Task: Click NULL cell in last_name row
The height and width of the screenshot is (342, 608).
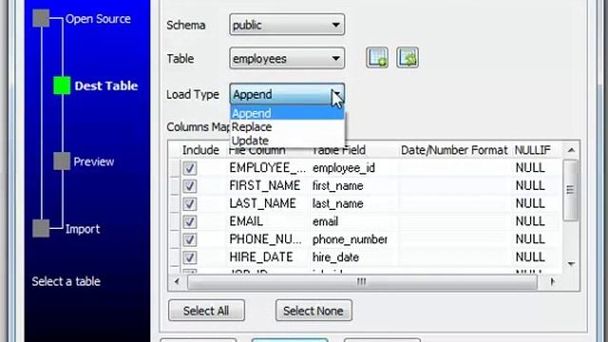Action: 537,203
